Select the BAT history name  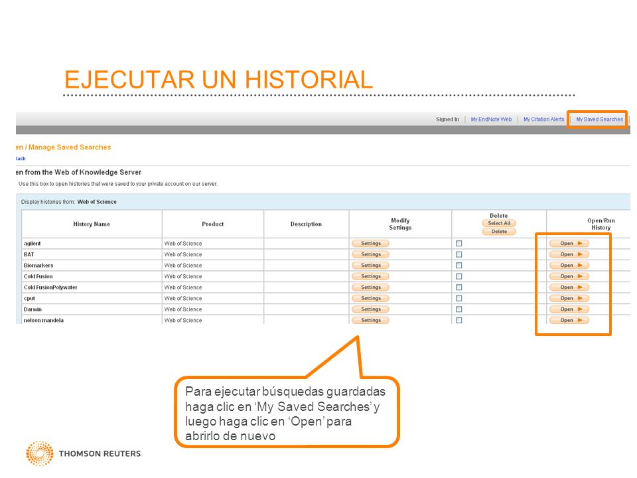29,254
